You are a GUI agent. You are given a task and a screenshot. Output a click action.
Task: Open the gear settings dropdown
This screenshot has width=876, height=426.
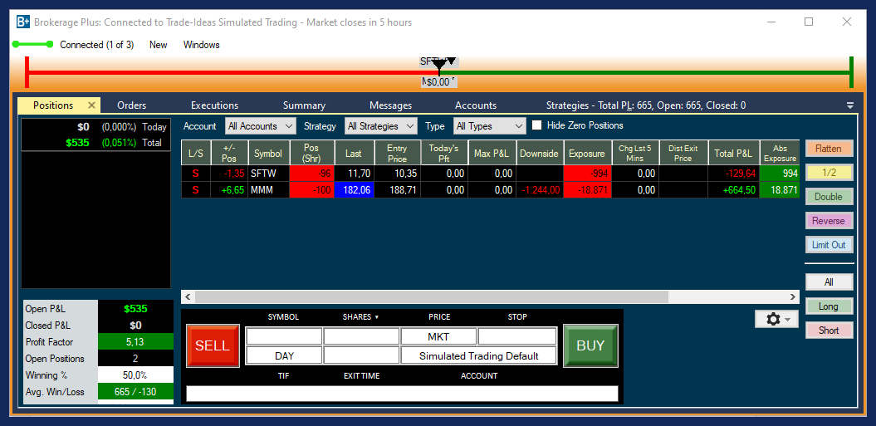click(776, 319)
